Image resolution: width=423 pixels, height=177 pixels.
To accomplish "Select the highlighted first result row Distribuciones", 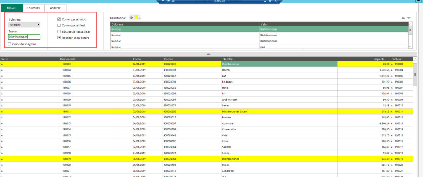I will [259, 29].
